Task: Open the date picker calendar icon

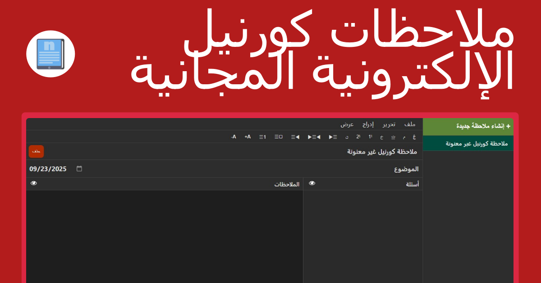Action: click(x=79, y=169)
